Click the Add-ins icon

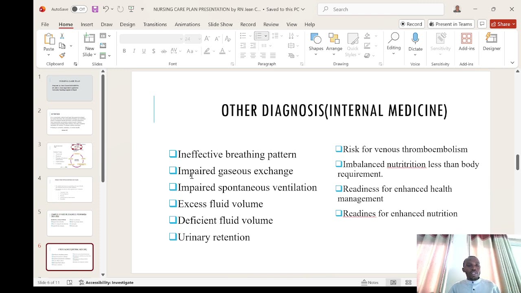466,39
